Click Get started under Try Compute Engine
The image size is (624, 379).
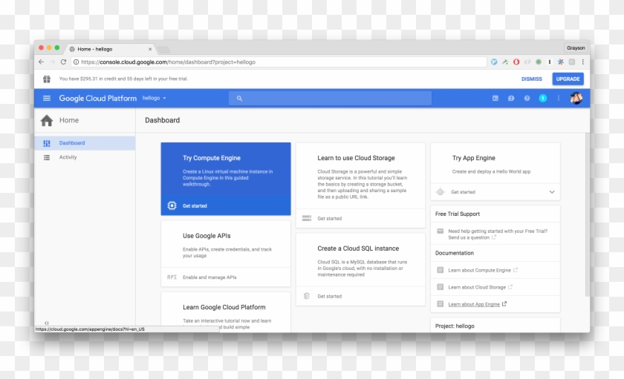click(x=195, y=205)
